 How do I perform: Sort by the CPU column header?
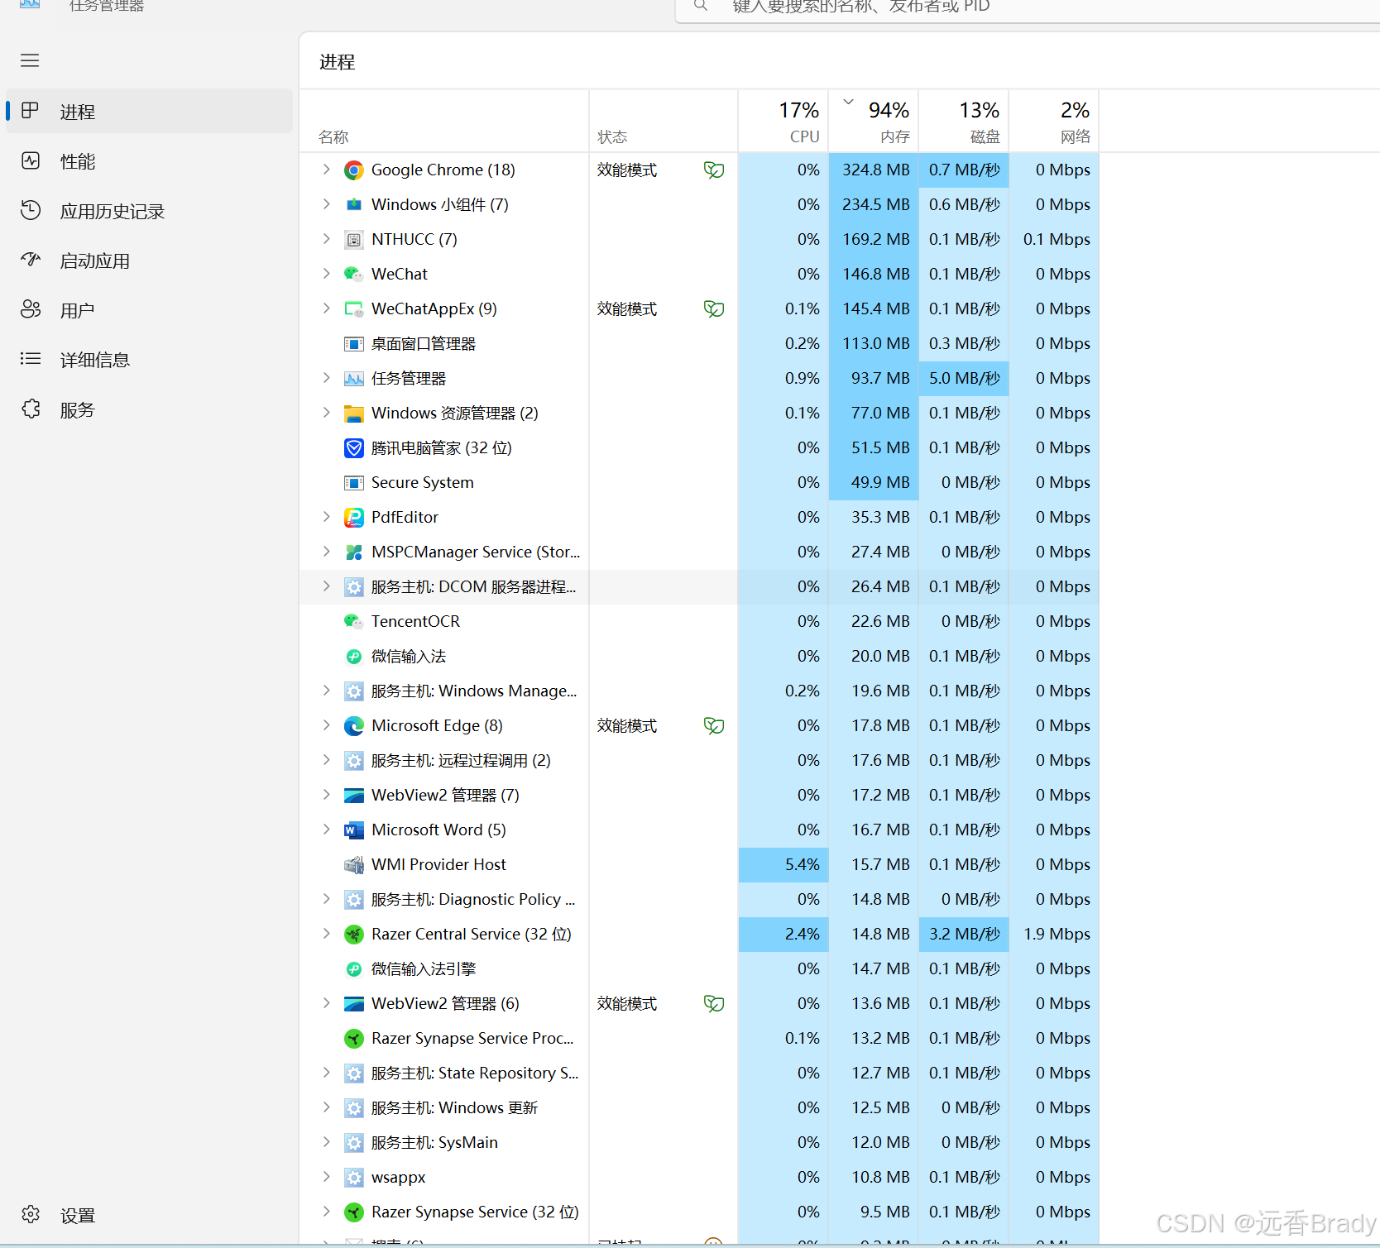tap(783, 121)
